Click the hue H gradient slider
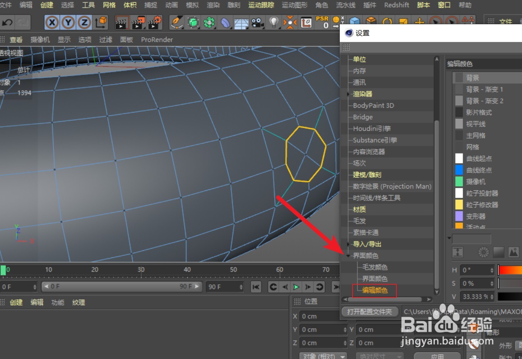The height and width of the screenshot is (359, 522). (x=510, y=270)
